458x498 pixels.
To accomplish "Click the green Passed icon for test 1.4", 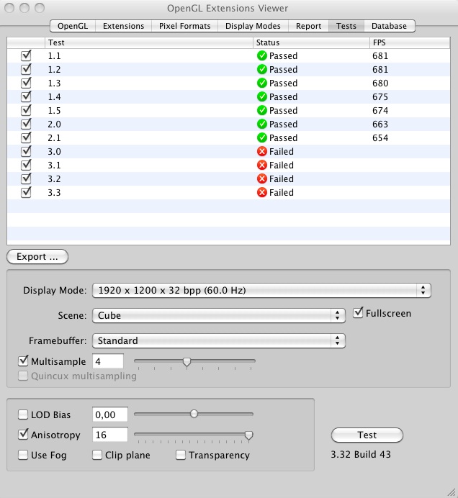I will 262,96.
